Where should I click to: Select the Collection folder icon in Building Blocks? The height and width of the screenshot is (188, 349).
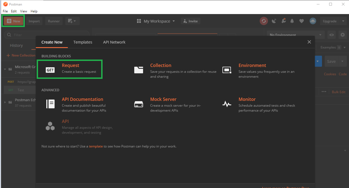pyautogui.click(x=139, y=70)
